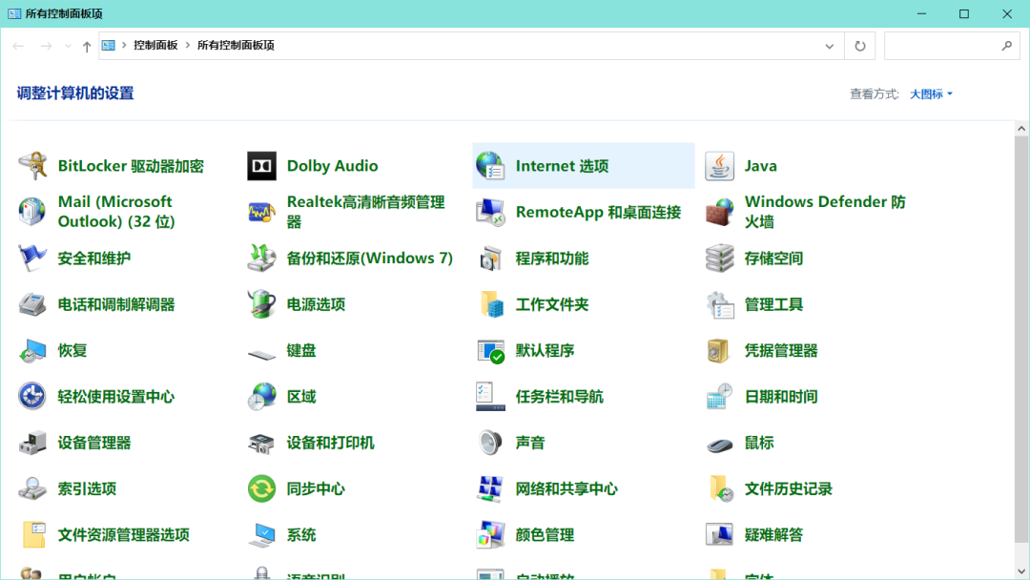Screen dimensions: 1030x580
Task: Open 任务栏和导航 icon
Action: pyautogui.click(x=490, y=396)
